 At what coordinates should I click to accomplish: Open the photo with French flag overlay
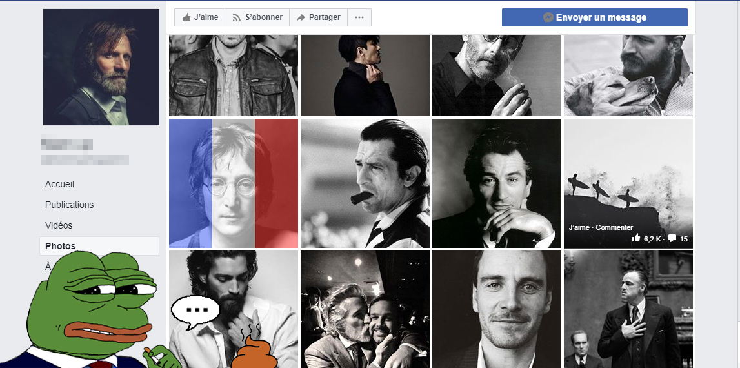tap(233, 183)
